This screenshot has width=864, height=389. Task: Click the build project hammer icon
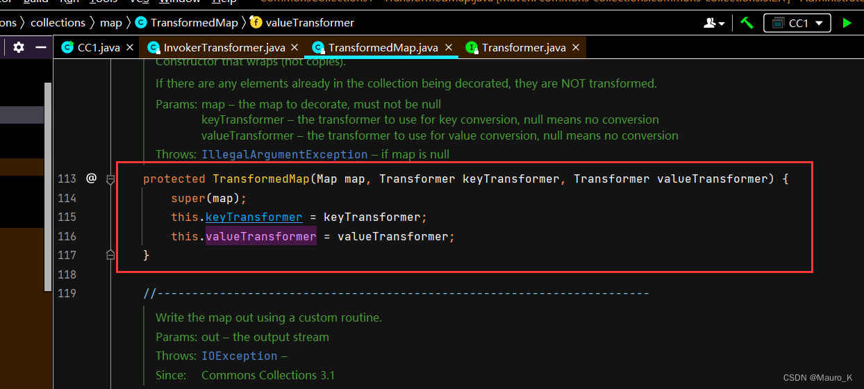coord(747,23)
